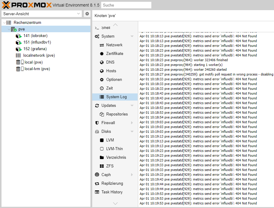Click the Repositories files icon
This screenshot has height=208, width=274.
(x=102, y=114)
